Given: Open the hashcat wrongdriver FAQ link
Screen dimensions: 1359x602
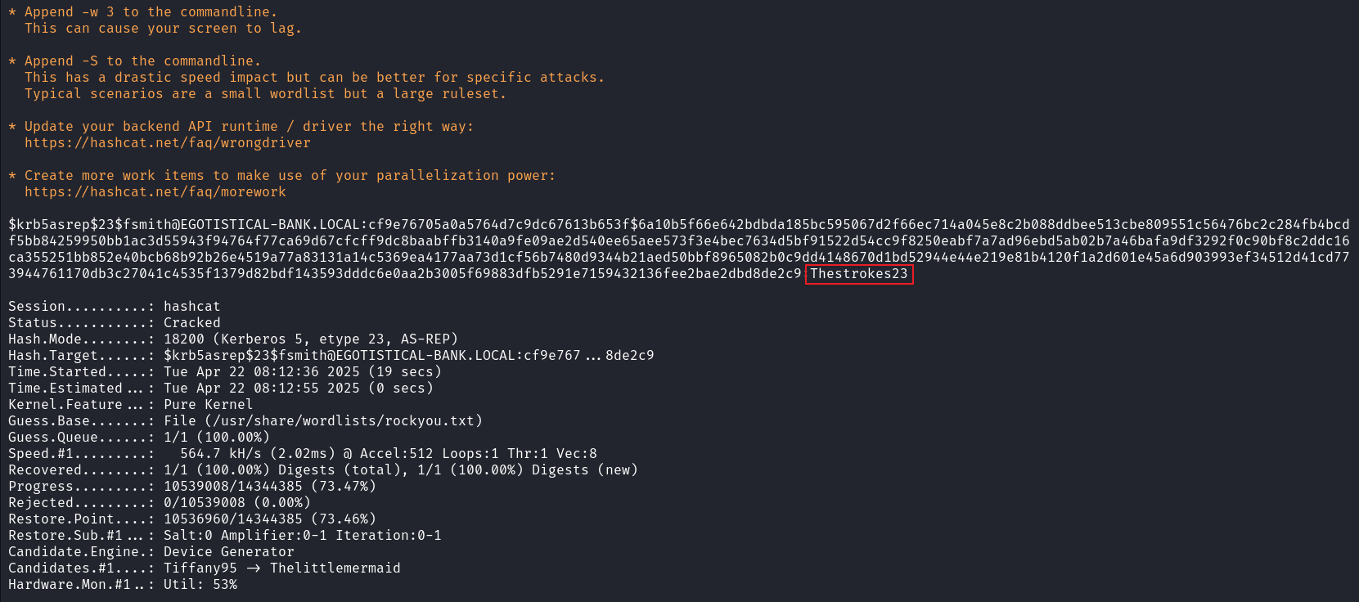Looking at the screenshot, I should pos(168,142).
